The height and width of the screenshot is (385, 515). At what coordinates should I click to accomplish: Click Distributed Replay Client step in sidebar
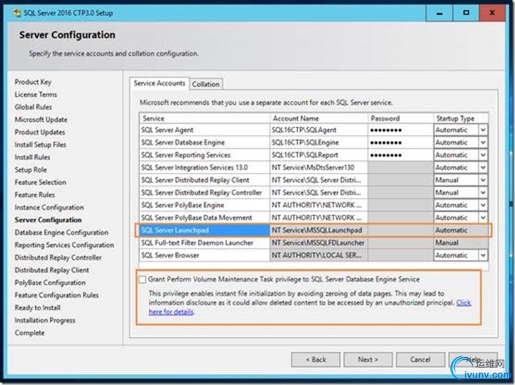[51, 270]
